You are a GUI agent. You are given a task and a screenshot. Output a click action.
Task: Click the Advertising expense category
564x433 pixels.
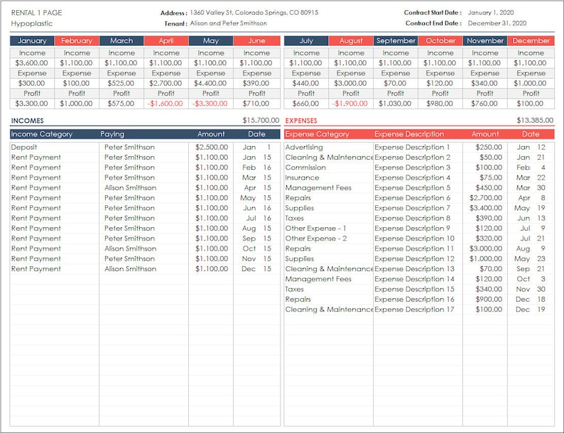[304, 148]
